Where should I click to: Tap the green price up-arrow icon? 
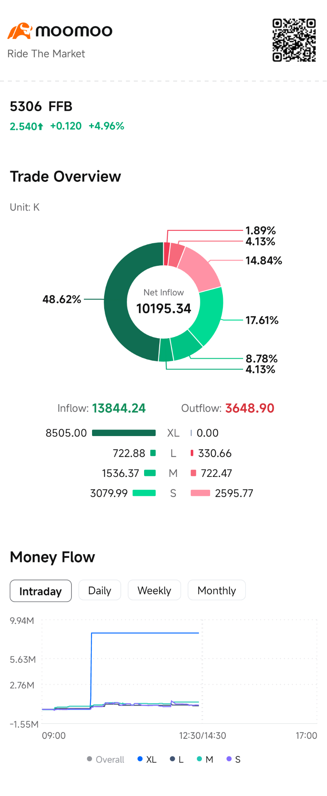(x=40, y=126)
